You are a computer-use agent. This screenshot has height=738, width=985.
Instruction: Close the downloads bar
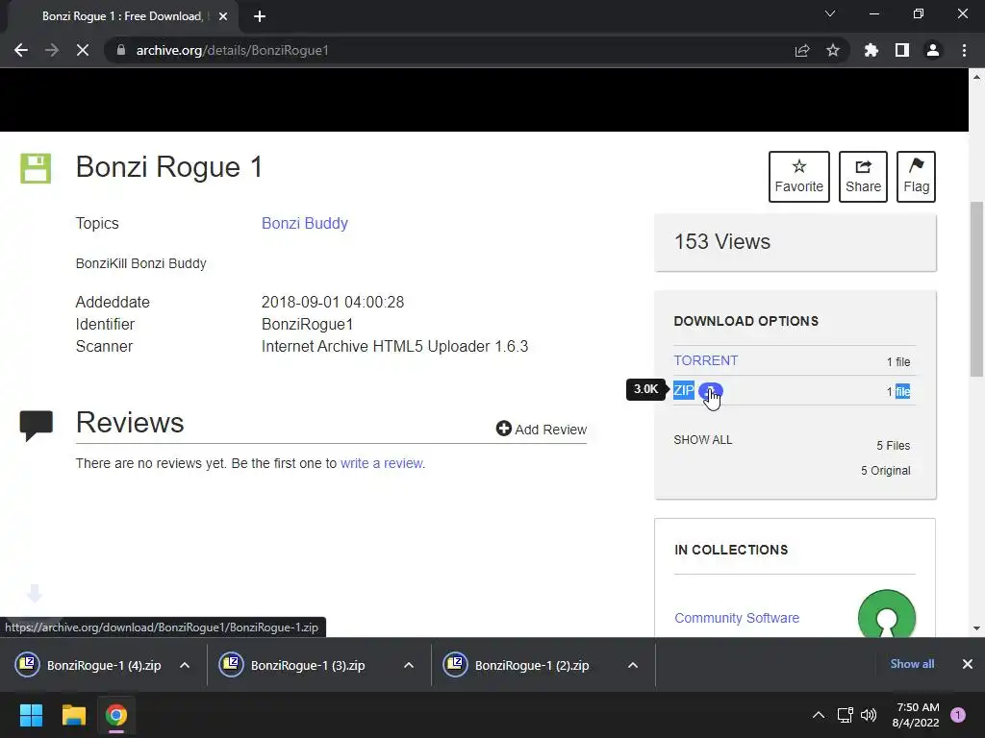[968, 664]
